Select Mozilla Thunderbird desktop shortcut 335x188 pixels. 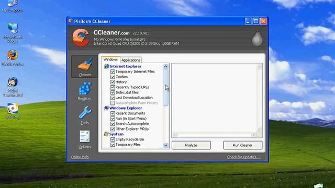point(13,87)
